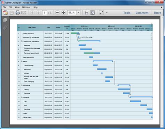The image size is (165, 129).
Task: Click the vertical scrollbar up arrow
Action: 162,18
